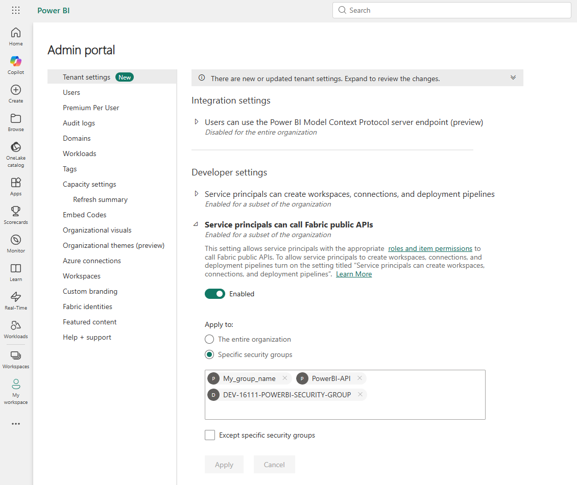Select Capacity settings menu item
This screenshot has width=577, height=485.
[x=89, y=184]
